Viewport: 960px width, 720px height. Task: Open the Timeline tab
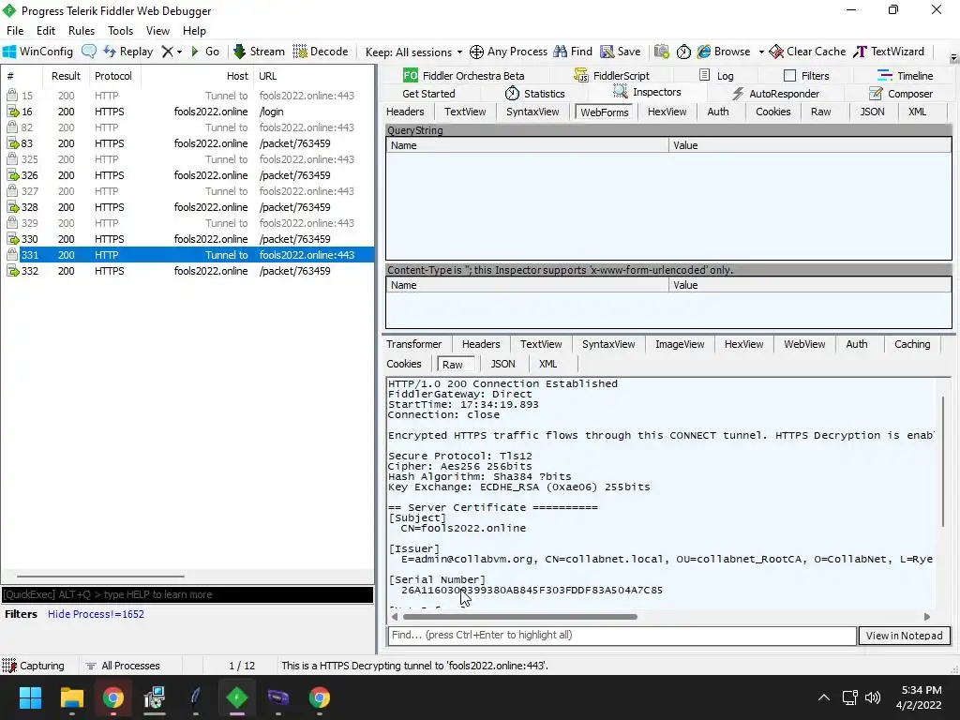905,75
